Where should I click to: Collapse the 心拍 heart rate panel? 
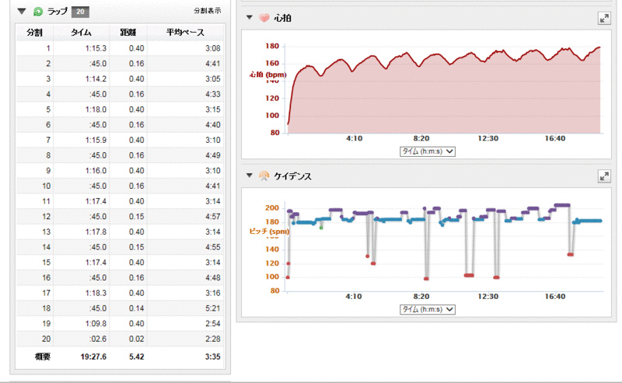point(249,17)
